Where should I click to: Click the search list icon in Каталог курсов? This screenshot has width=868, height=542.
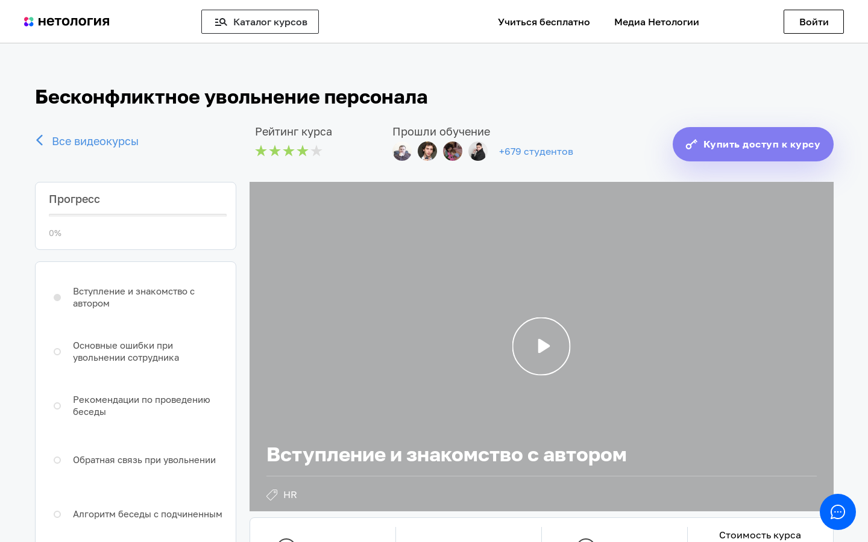pos(221,22)
